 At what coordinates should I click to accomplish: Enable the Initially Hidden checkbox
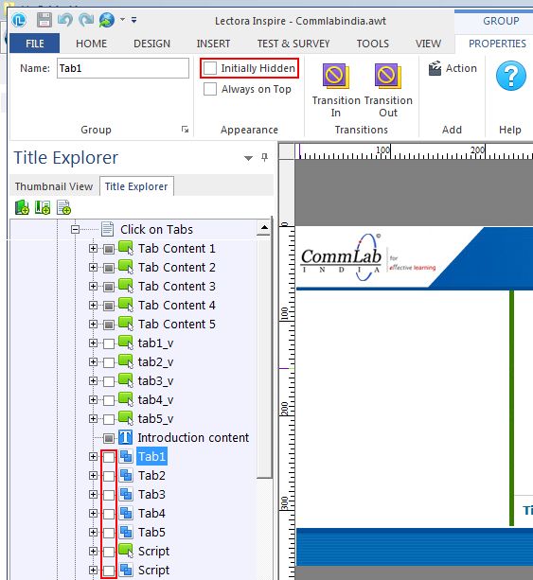pos(210,68)
